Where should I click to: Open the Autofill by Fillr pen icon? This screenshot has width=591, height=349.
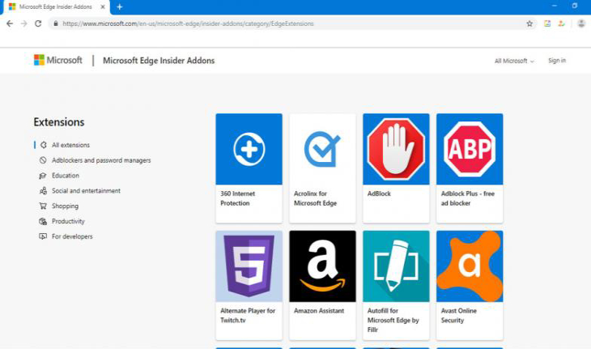coord(396,266)
